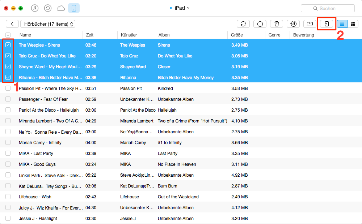The image size is (362, 224).
Task: Click the delete trash button
Action: pyautogui.click(x=277, y=24)
